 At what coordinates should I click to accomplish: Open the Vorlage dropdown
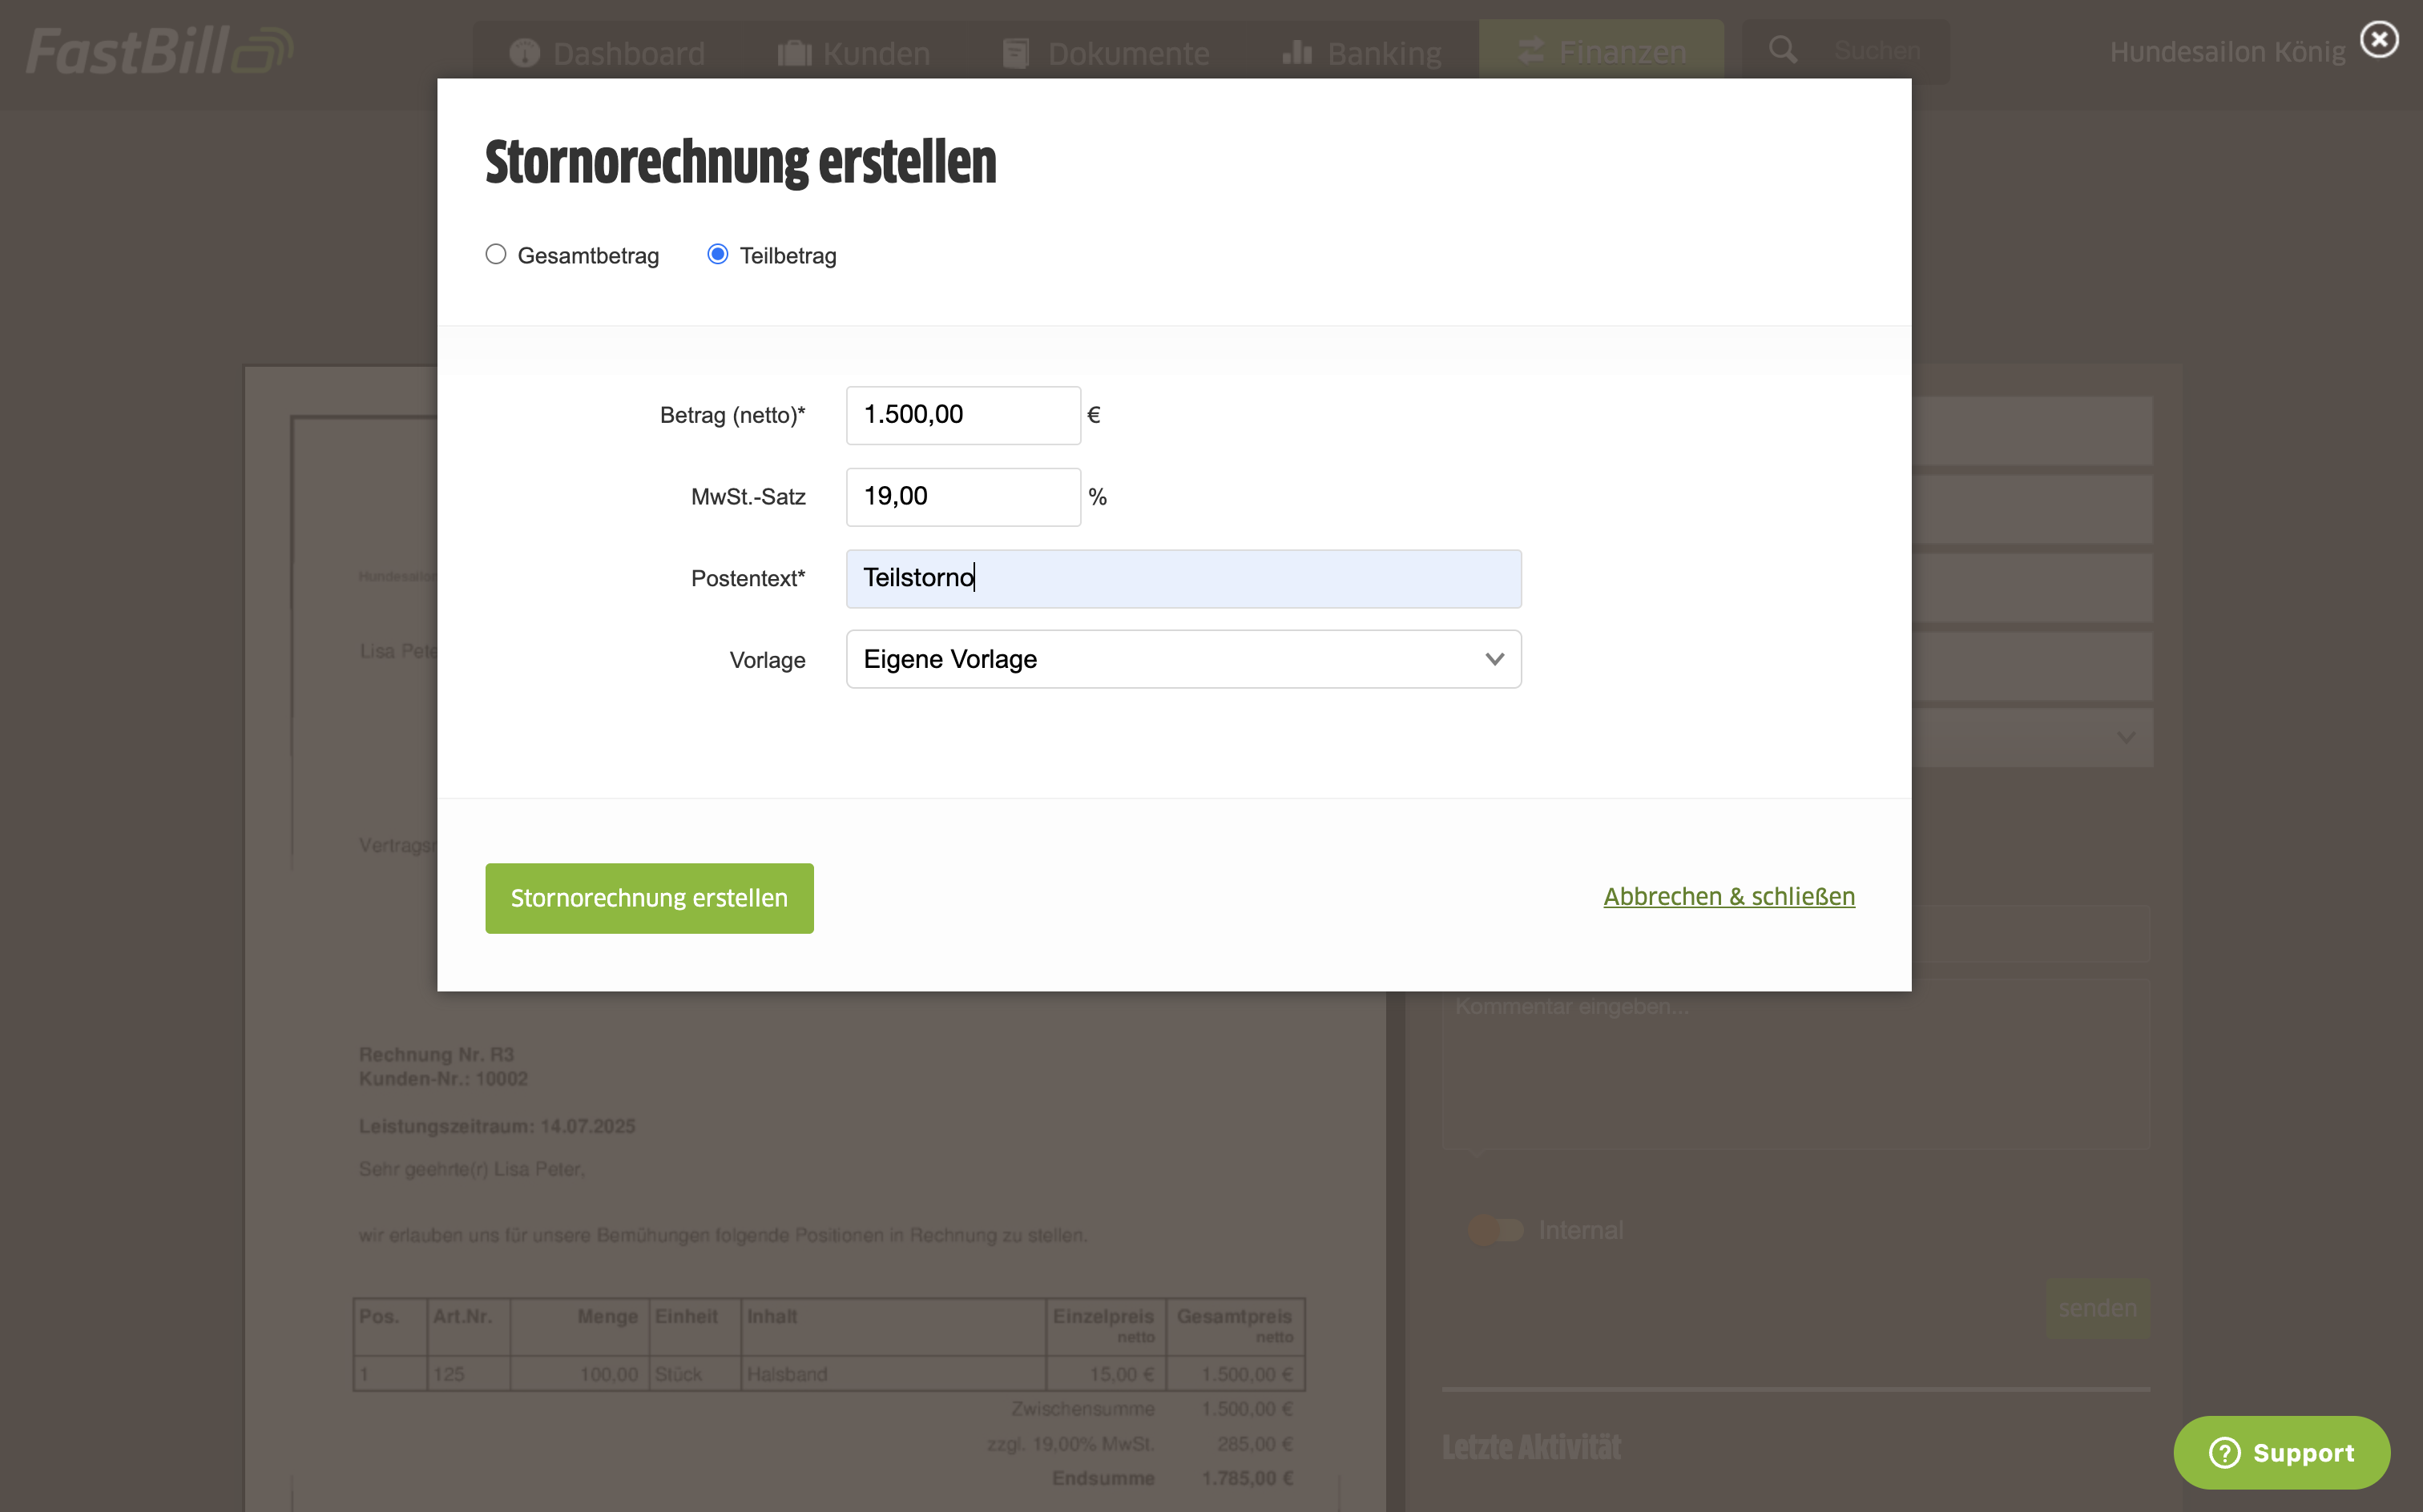pos(1183,659)
